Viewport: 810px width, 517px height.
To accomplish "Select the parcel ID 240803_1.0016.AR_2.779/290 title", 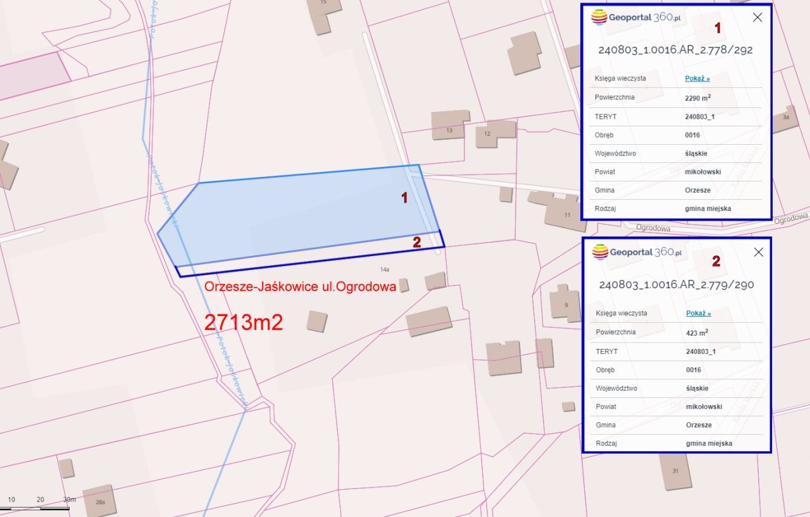I will pyautogui.click(x=676, y=284).
